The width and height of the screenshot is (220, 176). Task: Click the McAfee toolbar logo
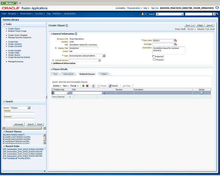tap(9, 3)
